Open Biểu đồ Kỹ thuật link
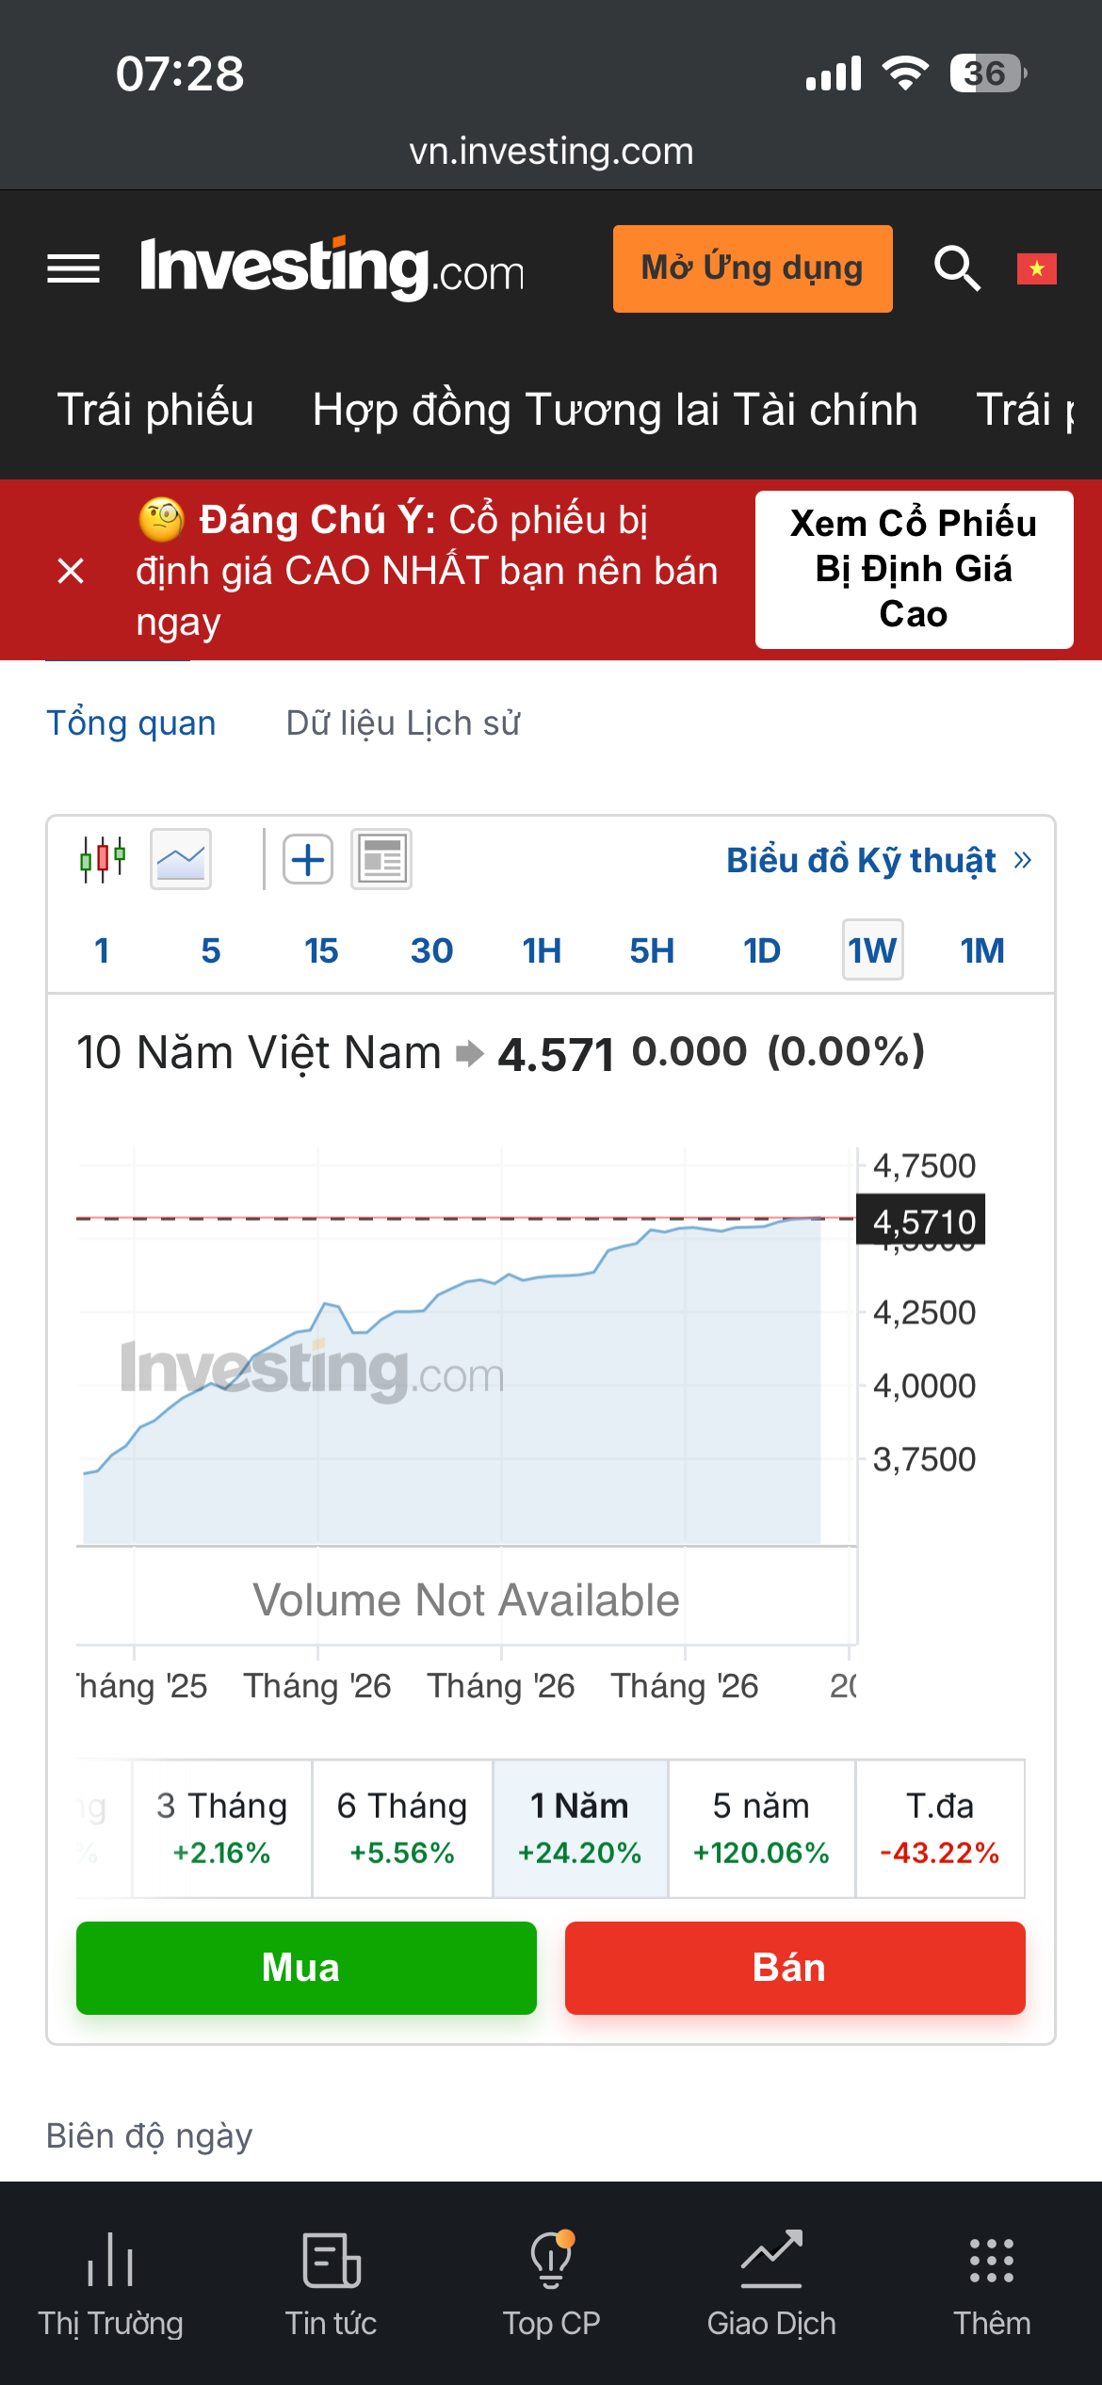 (x=879, y=860)
